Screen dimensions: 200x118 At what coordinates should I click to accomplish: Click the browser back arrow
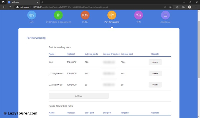[4, 7]
